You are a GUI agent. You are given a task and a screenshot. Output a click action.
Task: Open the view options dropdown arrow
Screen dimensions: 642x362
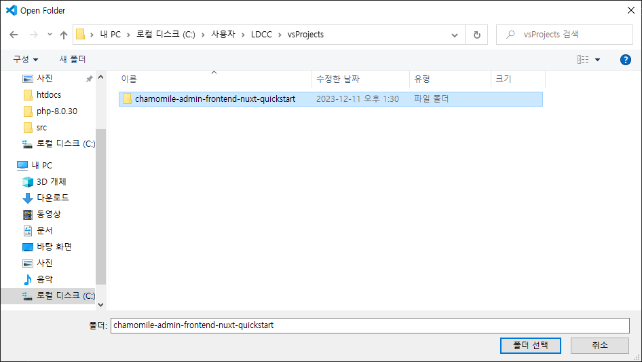(x=597, y=60)
